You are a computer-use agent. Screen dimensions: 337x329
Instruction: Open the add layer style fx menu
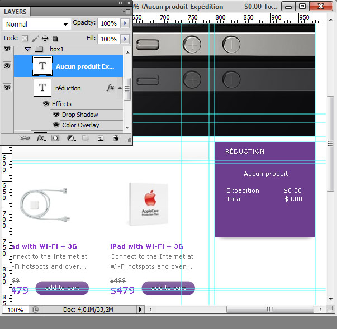[x=41, y=138]
